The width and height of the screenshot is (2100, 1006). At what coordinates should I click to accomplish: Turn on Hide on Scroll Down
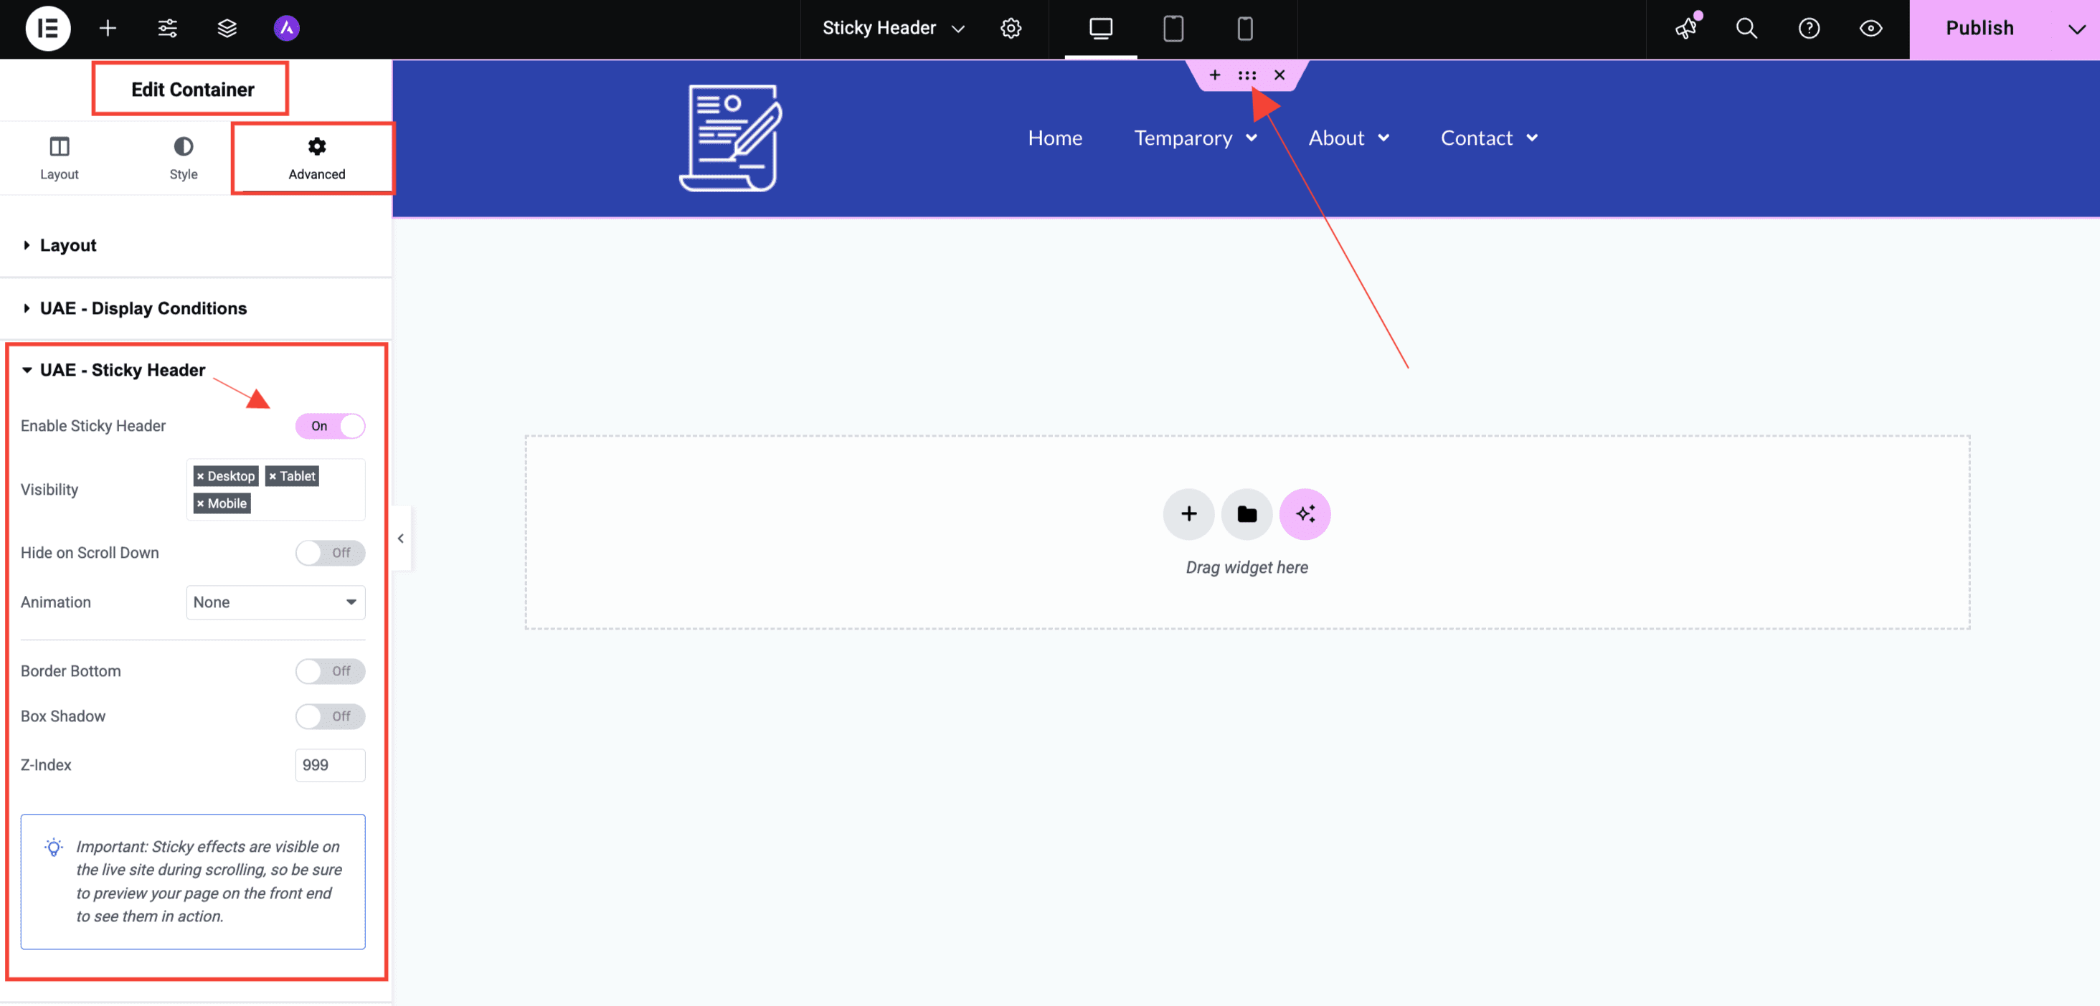tap(329, 553)
